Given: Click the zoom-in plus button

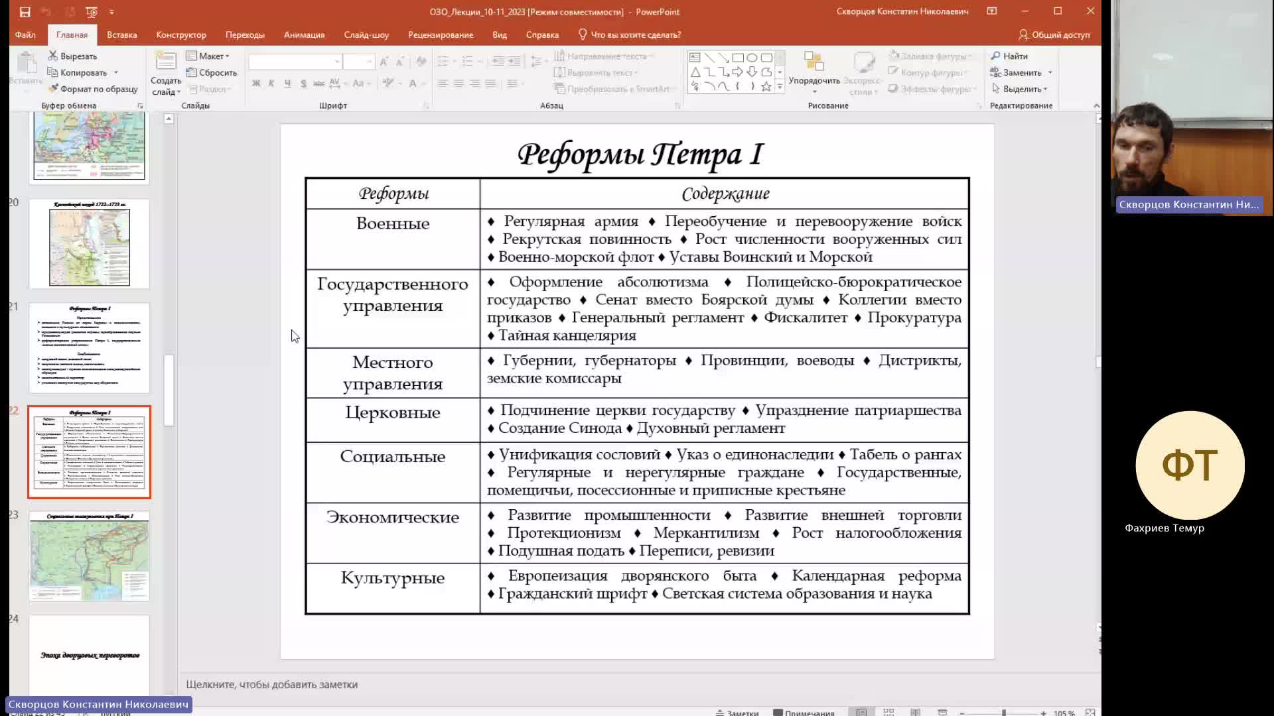Looking at the screenshot, I should click(1043, 713).
